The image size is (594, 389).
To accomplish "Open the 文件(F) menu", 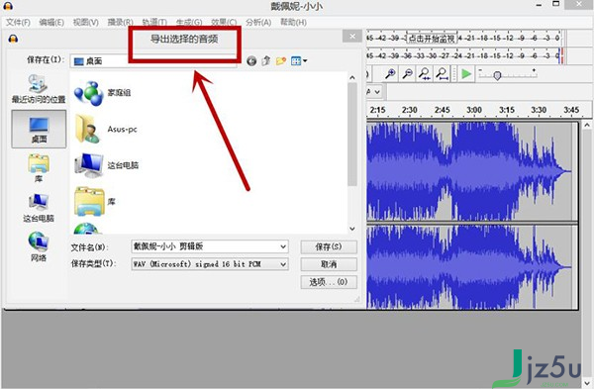I will [x=18, y=23].
